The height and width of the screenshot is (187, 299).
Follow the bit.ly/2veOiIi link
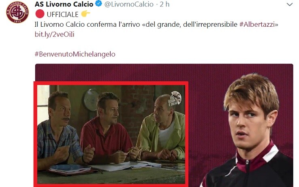[55, 34]
